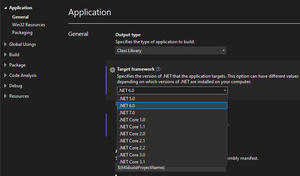Expand the Debug section
The height and width of the screenshot is (176, 300).
[6, 86]
